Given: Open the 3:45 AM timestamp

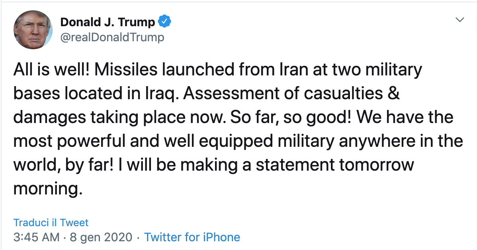Looking at the screenshot, I should 36,237.
